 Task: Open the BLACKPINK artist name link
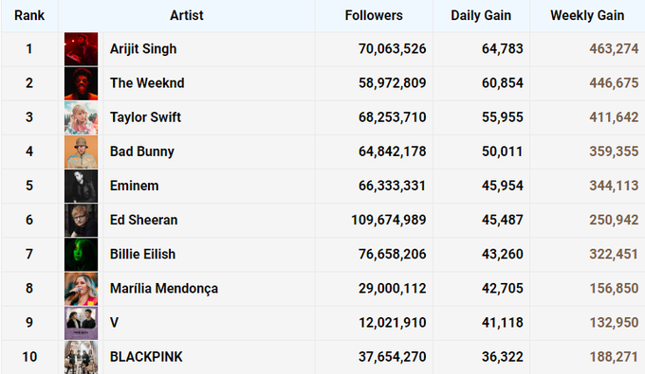[146, 357]
